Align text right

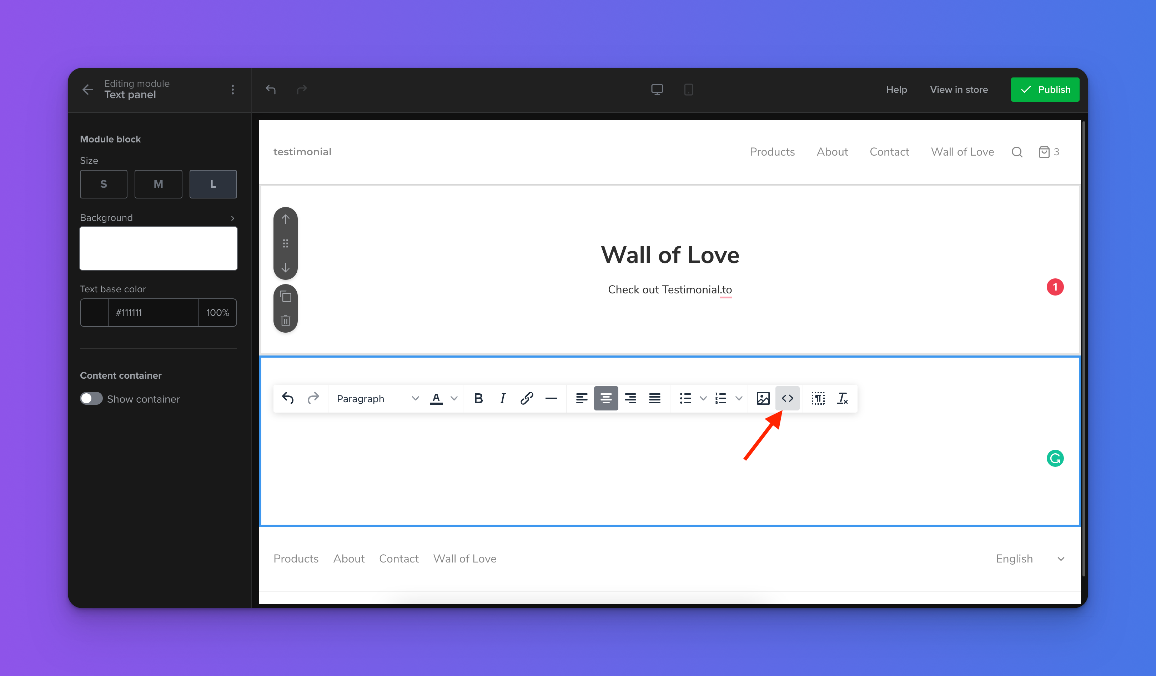(x=630, y=399)
